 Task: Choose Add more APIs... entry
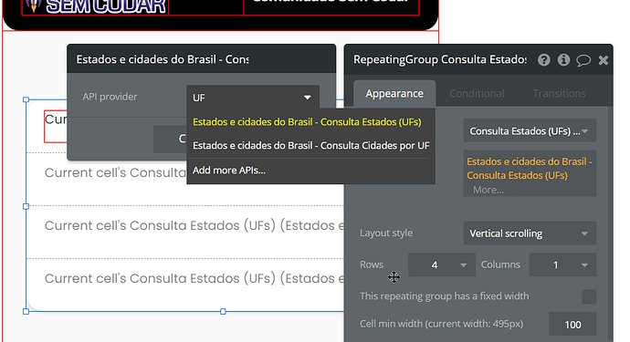click(229, 171)
